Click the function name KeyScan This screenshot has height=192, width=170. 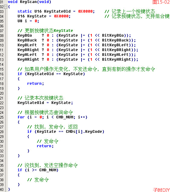click(28, 2)
